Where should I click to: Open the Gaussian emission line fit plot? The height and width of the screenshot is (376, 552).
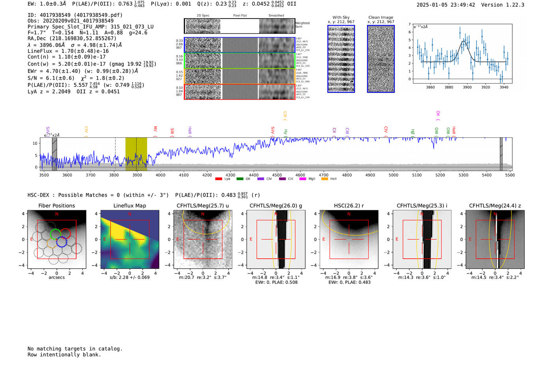(x=462, y=54)
